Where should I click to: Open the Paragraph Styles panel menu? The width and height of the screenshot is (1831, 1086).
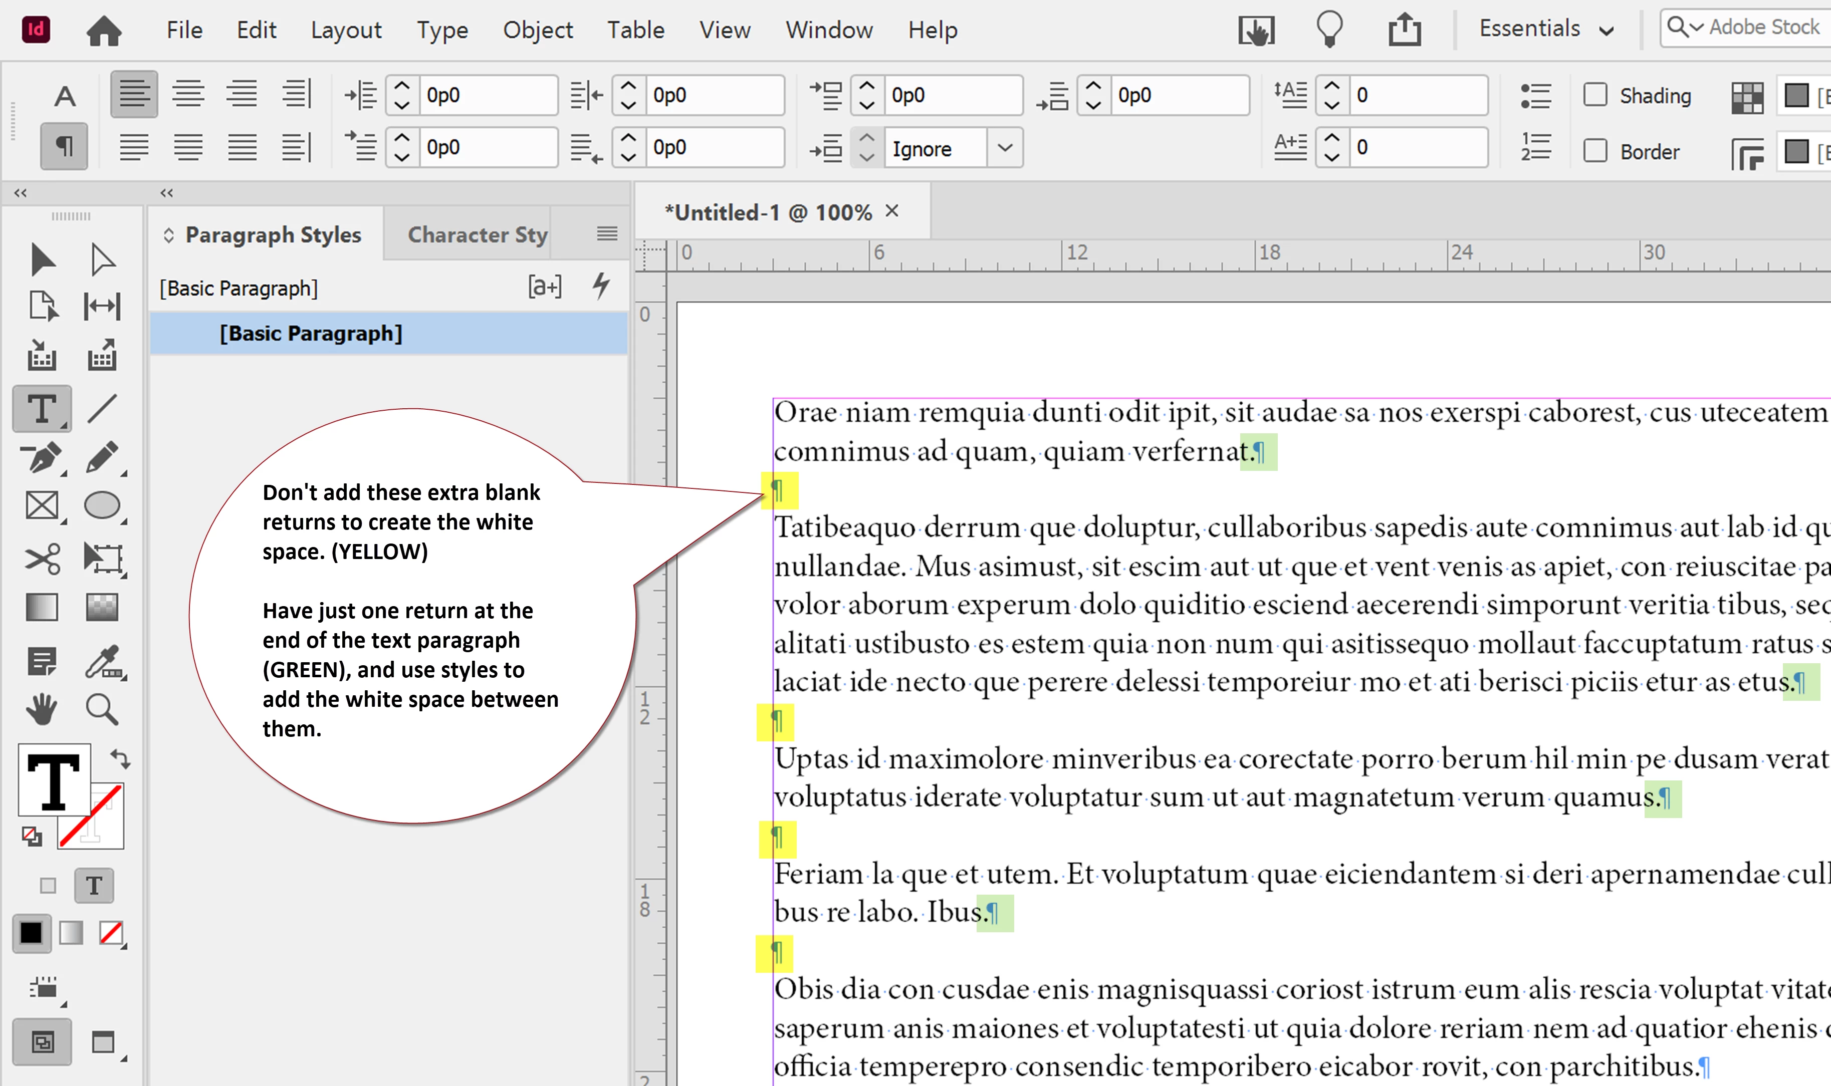pyautogui.click(x=607, y=234)
